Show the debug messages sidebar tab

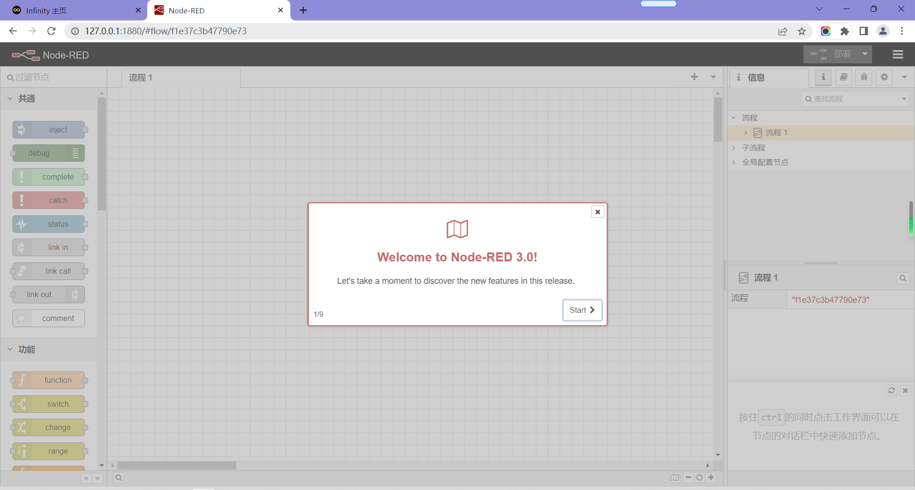tap(864, 77)
